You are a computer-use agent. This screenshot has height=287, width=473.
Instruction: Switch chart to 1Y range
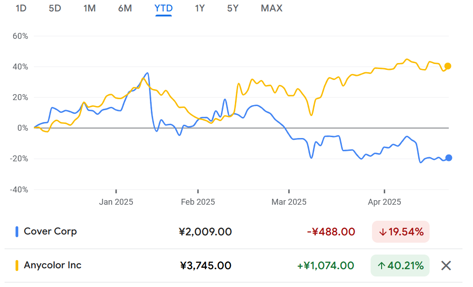[x=200, y=8]
